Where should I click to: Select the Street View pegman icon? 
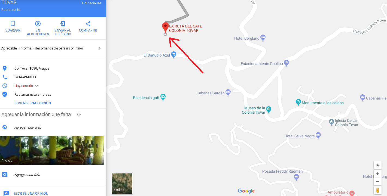pos(377,191)
